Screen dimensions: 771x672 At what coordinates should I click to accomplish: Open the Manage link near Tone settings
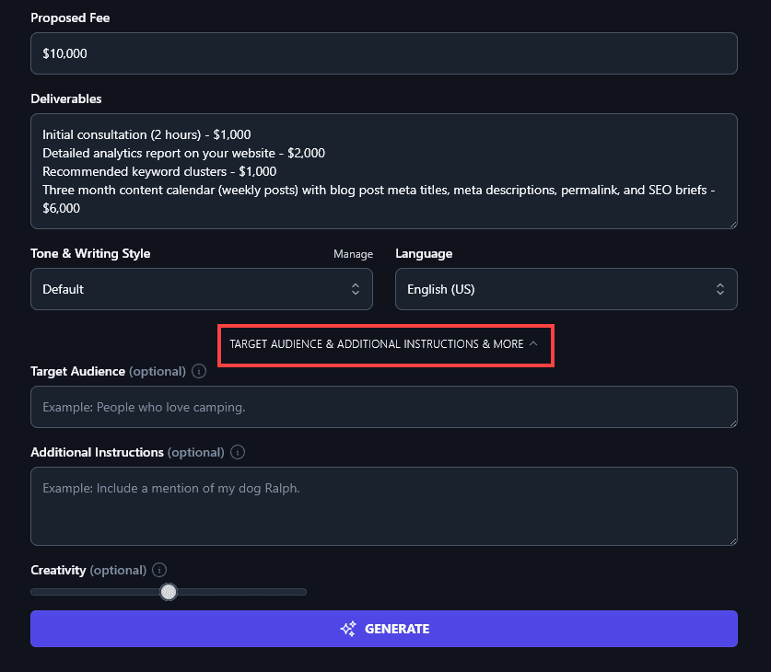click(353, 253)
